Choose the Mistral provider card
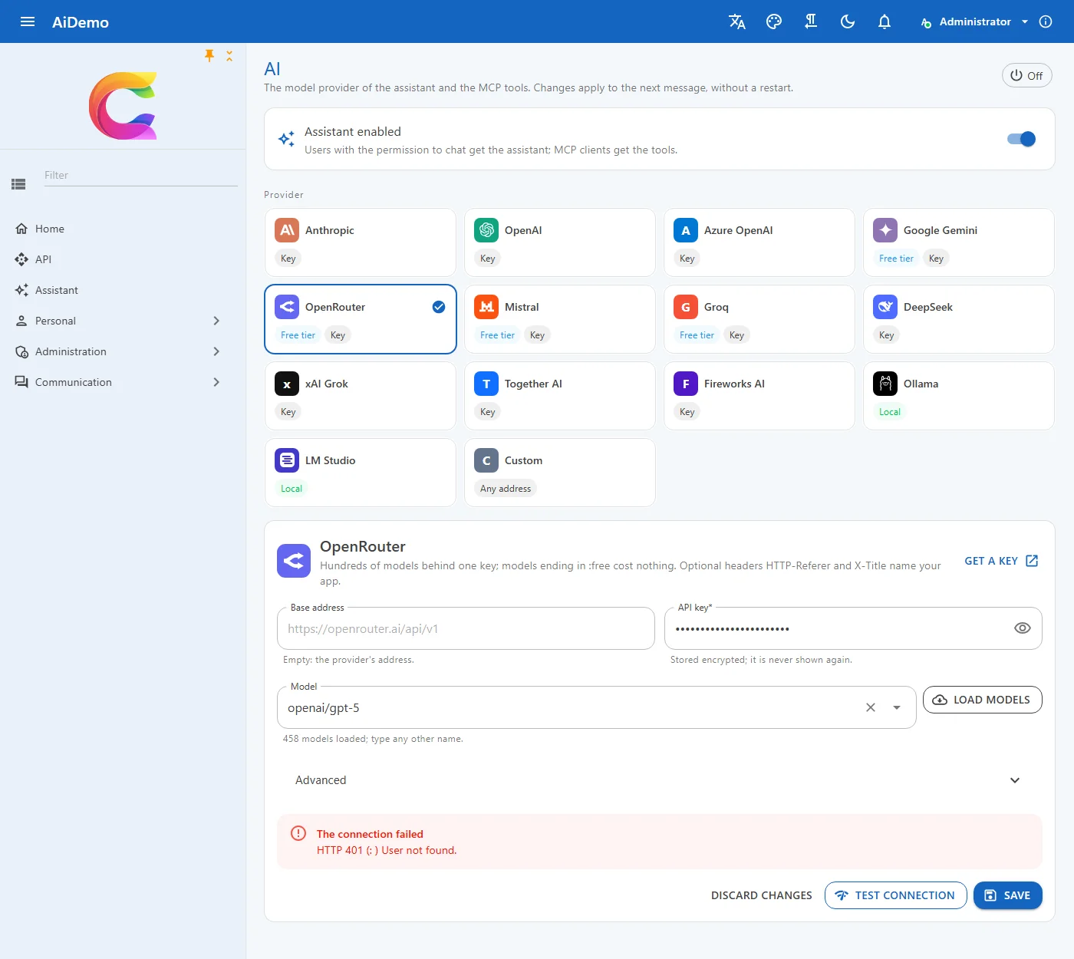Image resolution: width=1074 pixels, height=959 pixels. point(560,319)
